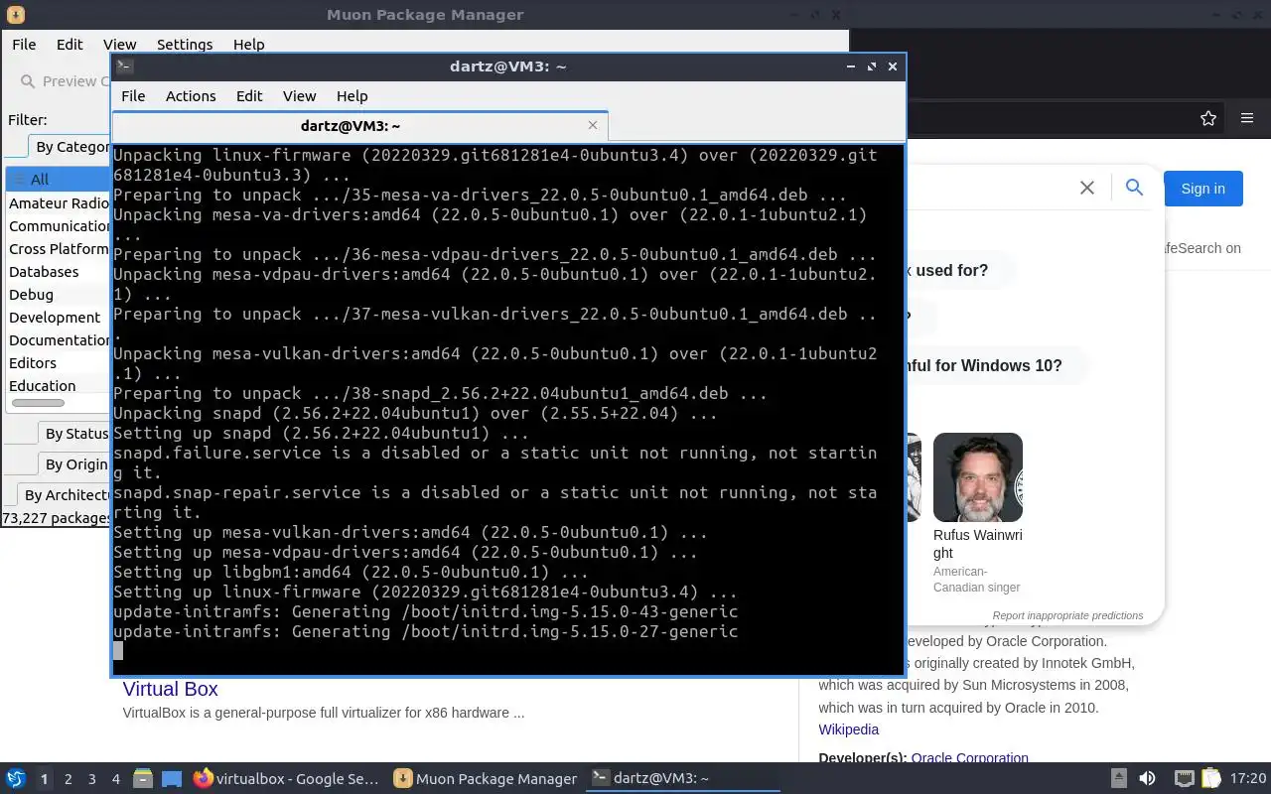Image resolution: width=1271 pixels, height=794 pixels.
Task: Open the terminal View menu
Action: [x=299, y=96]
